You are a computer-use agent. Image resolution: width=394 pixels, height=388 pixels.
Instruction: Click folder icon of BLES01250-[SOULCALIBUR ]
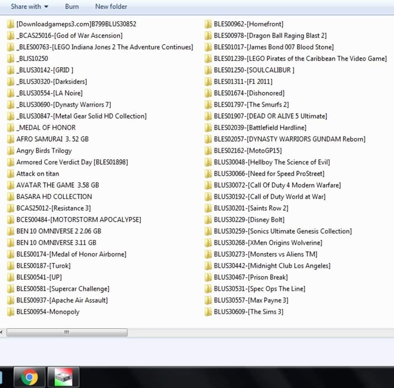[x=208, y=70]
